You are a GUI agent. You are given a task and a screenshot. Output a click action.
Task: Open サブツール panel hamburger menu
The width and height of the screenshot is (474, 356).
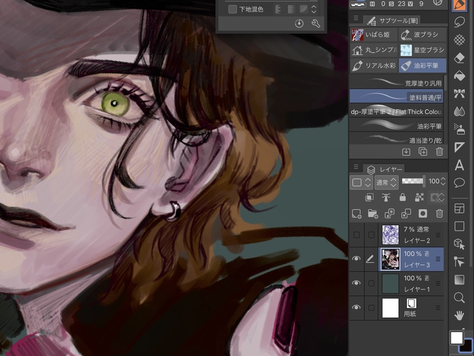click(x=356, y=18)
